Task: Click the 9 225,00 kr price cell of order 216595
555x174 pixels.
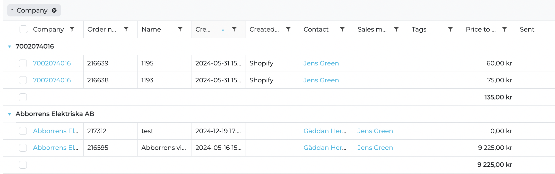Action: [495, 148]
